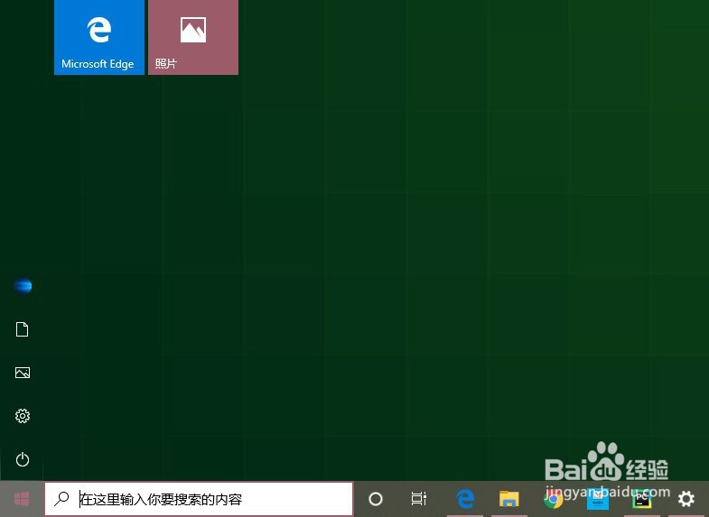Open the user account avatar in Start sidebar
This screenshot has height=517, width=709.
click(23, 286)
